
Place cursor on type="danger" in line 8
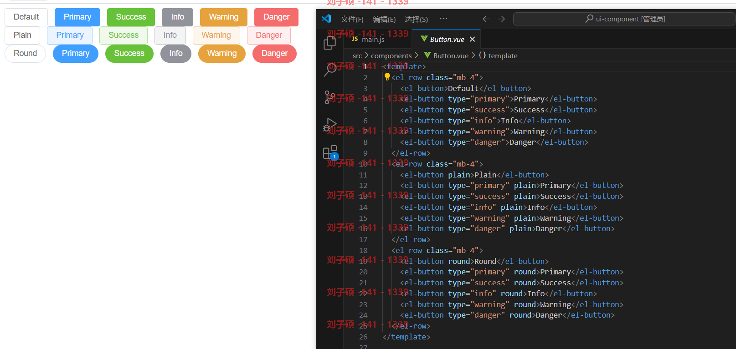(477, 142)
